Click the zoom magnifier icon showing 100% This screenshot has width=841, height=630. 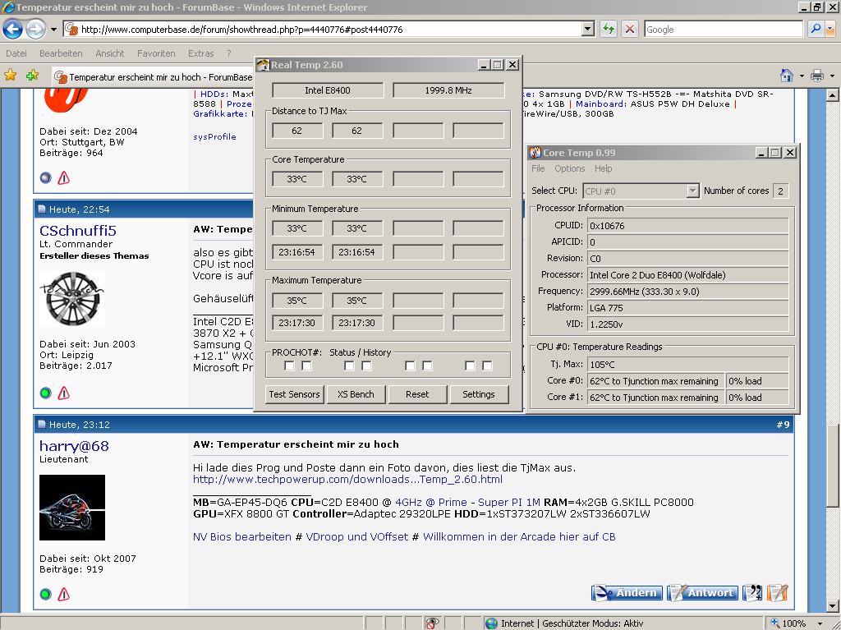click(774, 623)
